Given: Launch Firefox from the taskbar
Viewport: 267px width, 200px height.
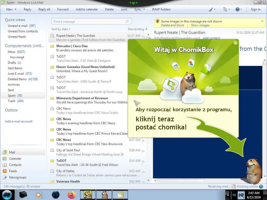Looking at the screenshot, I should click(x=71, y=195).
